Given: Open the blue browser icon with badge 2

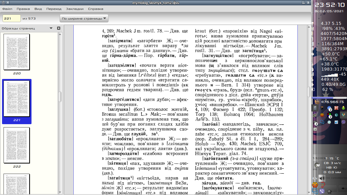Looking at the screenshot, I should [x=329, y=108].
